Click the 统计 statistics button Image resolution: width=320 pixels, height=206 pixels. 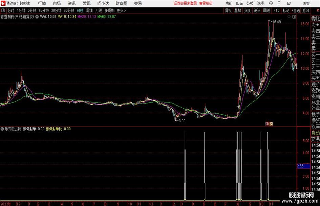pos(257,10)
